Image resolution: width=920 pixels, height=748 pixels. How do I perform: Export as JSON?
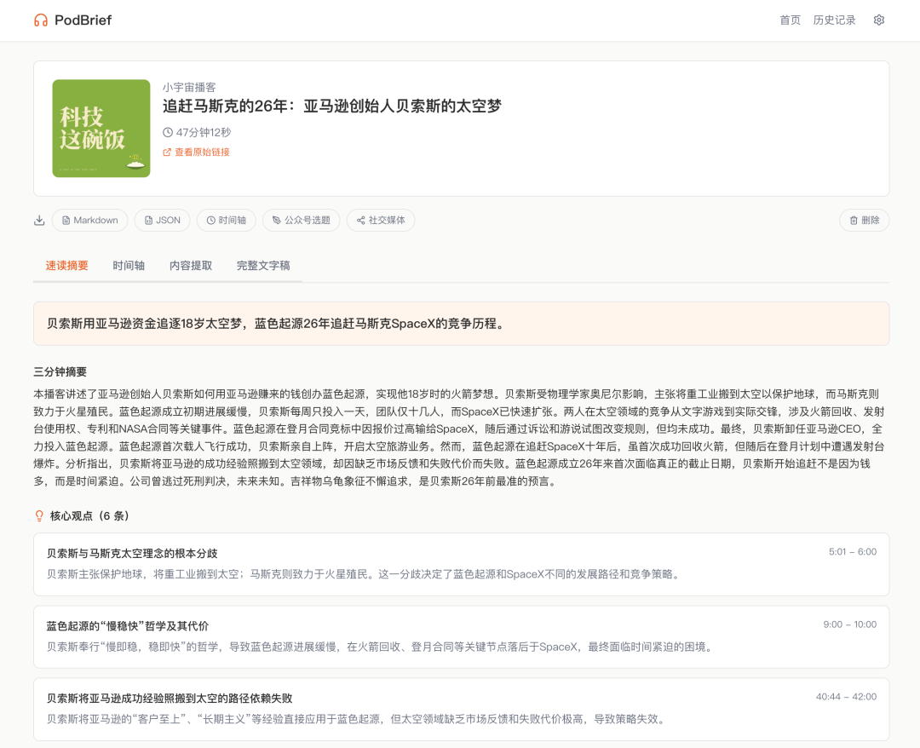point(163,220)
